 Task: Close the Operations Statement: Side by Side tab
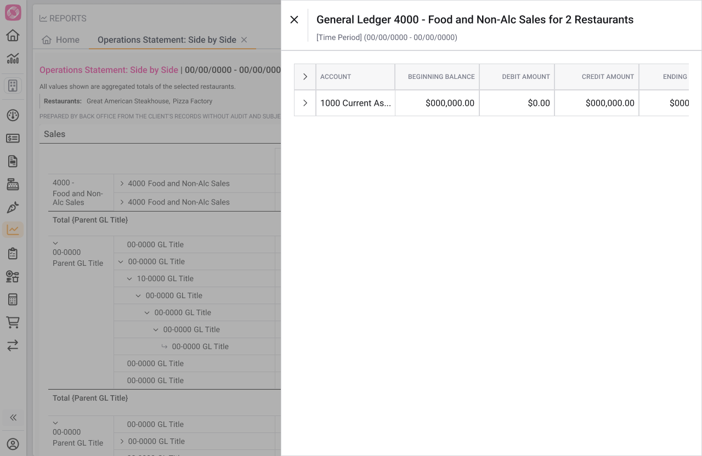244,39
